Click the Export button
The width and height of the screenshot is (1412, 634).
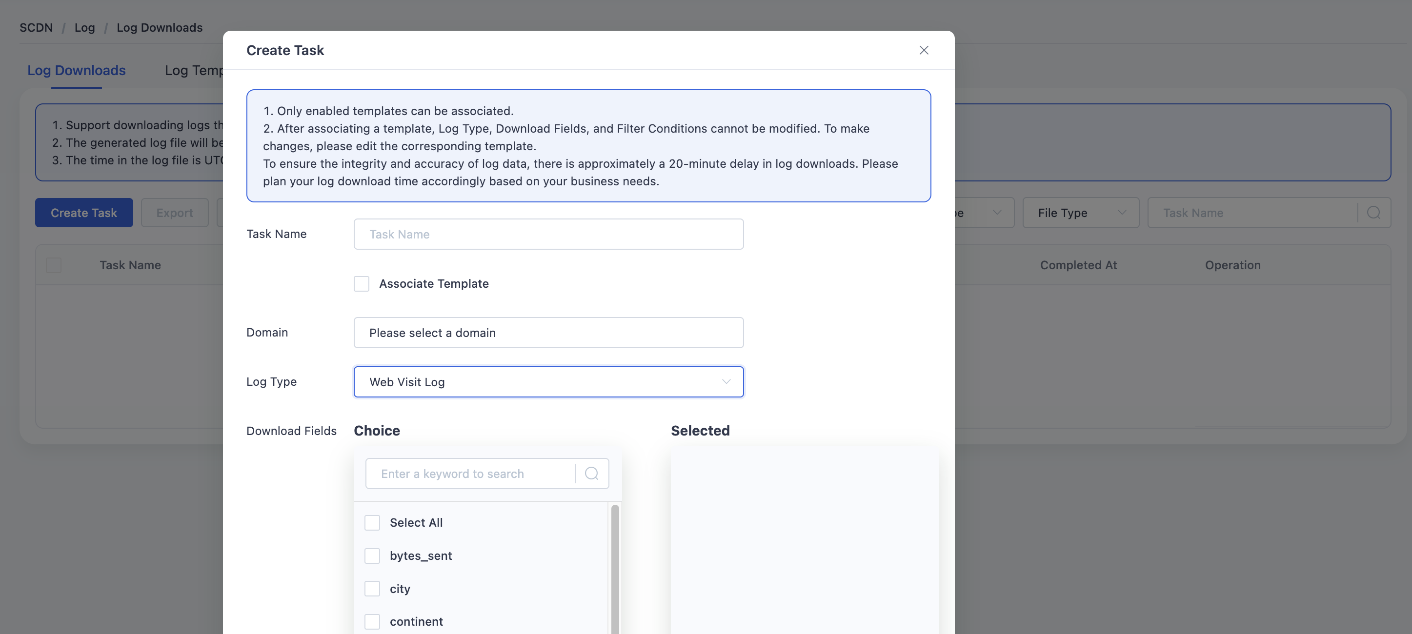pyautogui.click(x=174, y=213)
